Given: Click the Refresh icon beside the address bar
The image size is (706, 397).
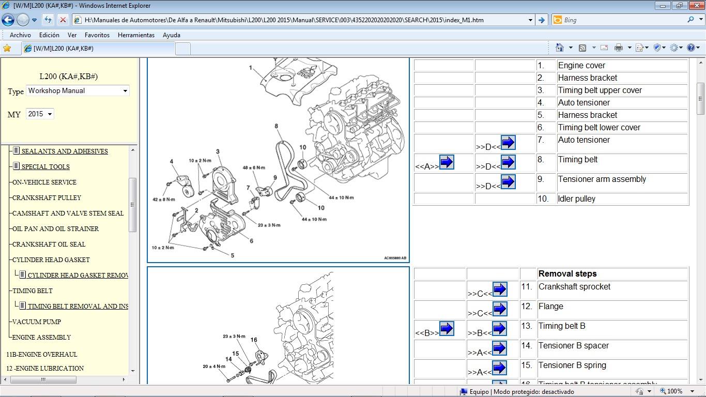Looking at the screenshot, I should point(48,20).
